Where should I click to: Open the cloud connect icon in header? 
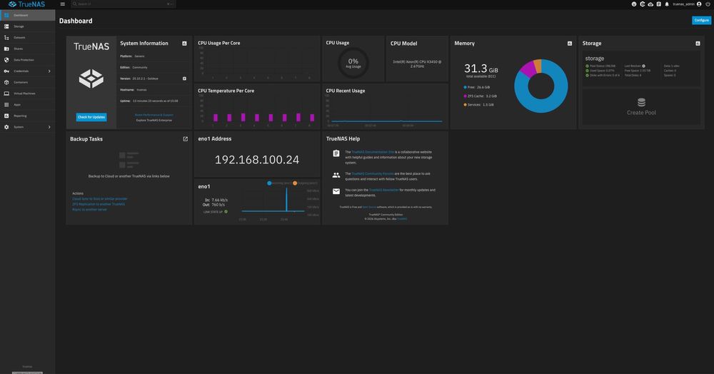pyautogui.click(x=650, y=4)
